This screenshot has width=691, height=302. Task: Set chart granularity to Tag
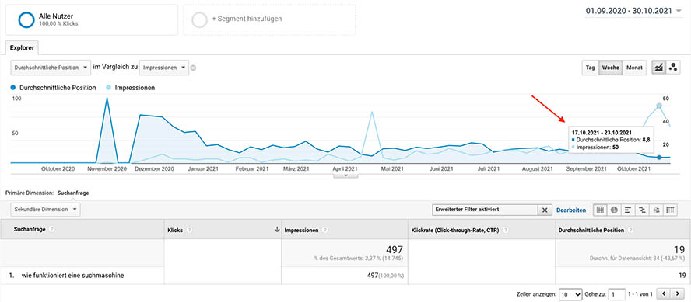pos(590,68)
